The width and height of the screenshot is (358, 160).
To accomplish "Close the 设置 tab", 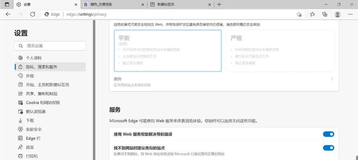I will point(76,4).
